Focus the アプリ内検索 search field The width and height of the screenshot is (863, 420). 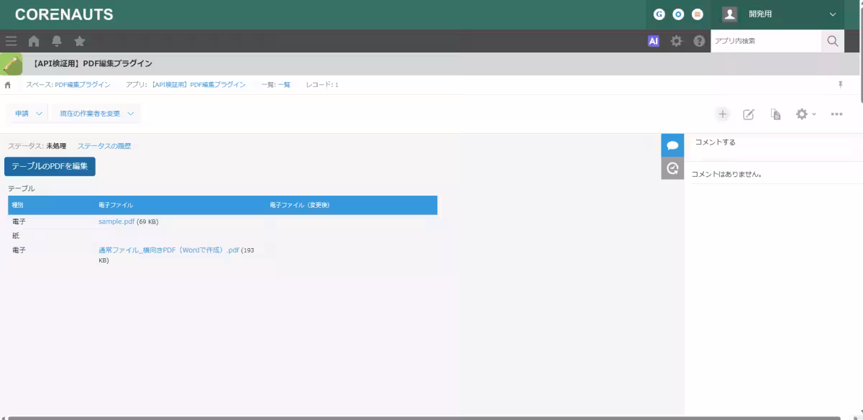pos(766,41)
